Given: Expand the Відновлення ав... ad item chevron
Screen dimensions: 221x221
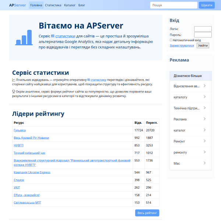Looking at the screenshot, I should click(x=205, y=86).
